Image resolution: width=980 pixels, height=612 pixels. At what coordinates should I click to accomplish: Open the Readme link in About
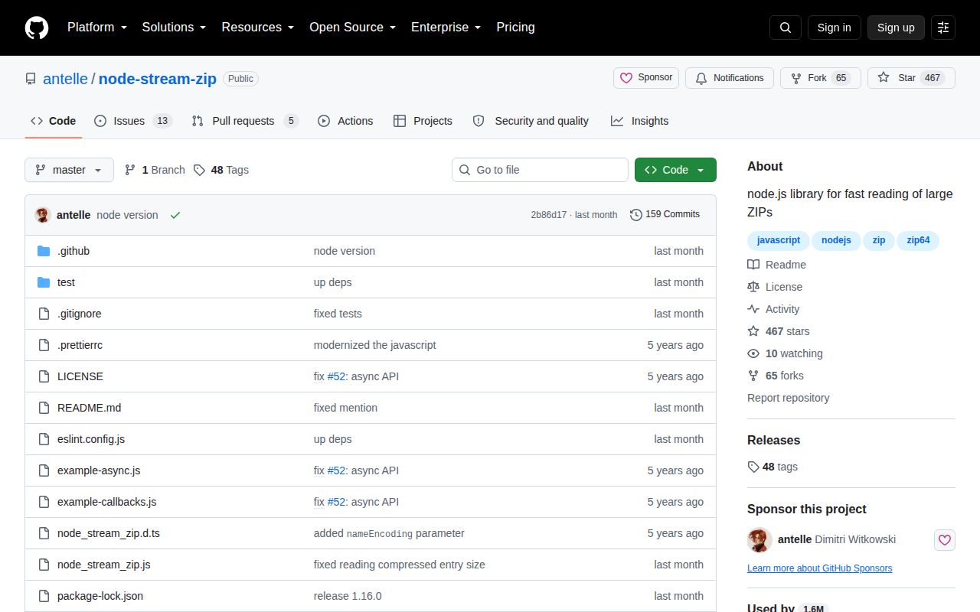pos(777,265)
